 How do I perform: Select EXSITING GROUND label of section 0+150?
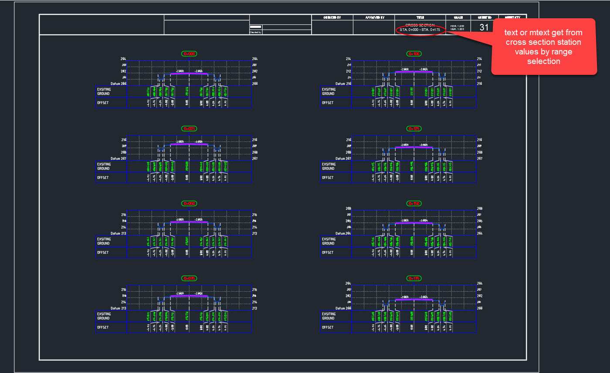(x=329, y=241)
